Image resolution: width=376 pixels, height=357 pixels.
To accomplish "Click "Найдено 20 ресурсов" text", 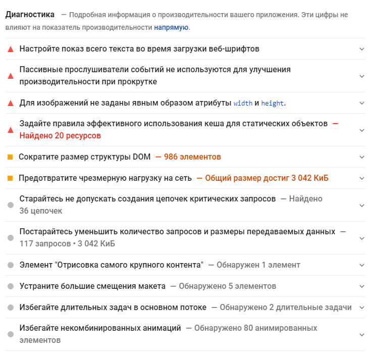I will click(x=60, y=135).
